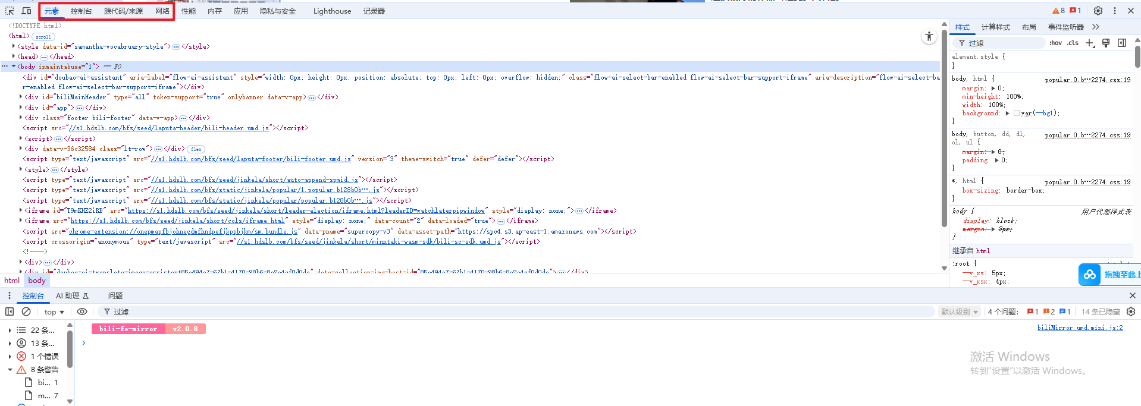The height and width of the screenshot is (406, 1141).
Task: Switch to the 控制台 main tab
Action: (x=81, y=11)
